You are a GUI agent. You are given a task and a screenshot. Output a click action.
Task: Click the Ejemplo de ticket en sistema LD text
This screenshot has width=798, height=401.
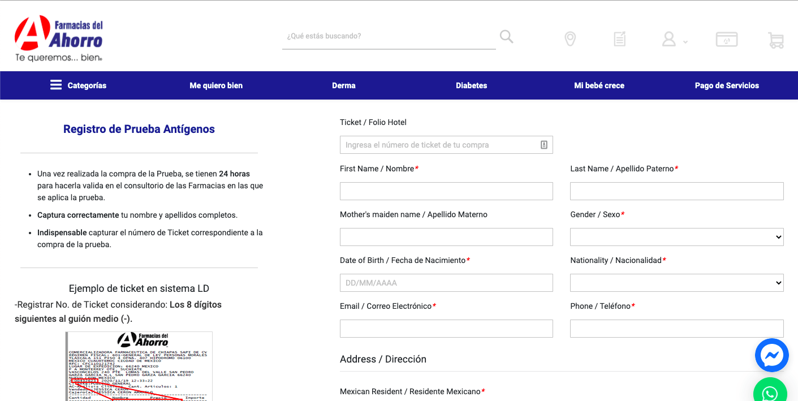click(x=139, y=288)
